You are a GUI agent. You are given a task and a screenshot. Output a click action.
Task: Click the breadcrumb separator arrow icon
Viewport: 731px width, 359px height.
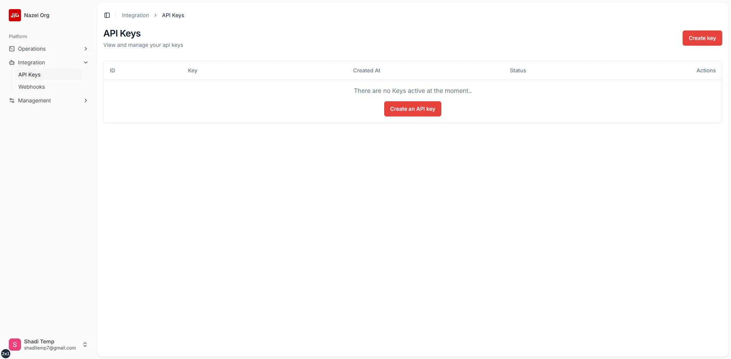pos(155,15)
